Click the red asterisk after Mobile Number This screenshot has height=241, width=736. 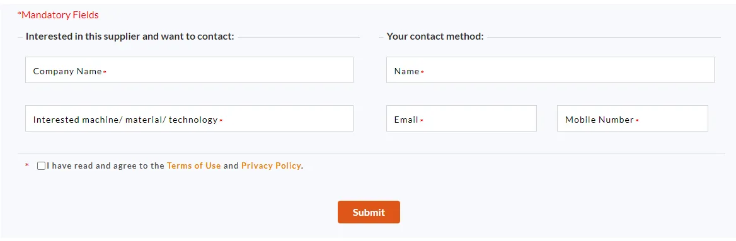(637, 121)
